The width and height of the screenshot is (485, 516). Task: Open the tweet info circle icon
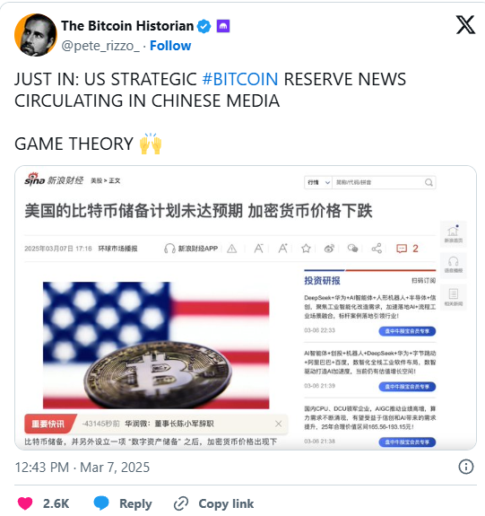(466, 467)
